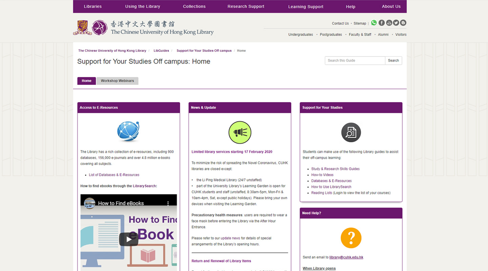The image size is (488, 271).
Task: Click the Chinese University of Hong Kong Library breadcrumb
Action: tap(112, 51)
